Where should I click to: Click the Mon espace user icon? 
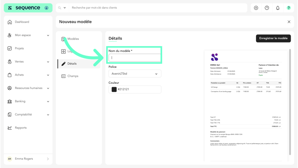click(10, 35)
